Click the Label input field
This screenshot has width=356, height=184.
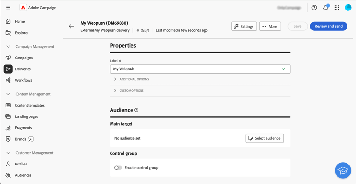200,69
